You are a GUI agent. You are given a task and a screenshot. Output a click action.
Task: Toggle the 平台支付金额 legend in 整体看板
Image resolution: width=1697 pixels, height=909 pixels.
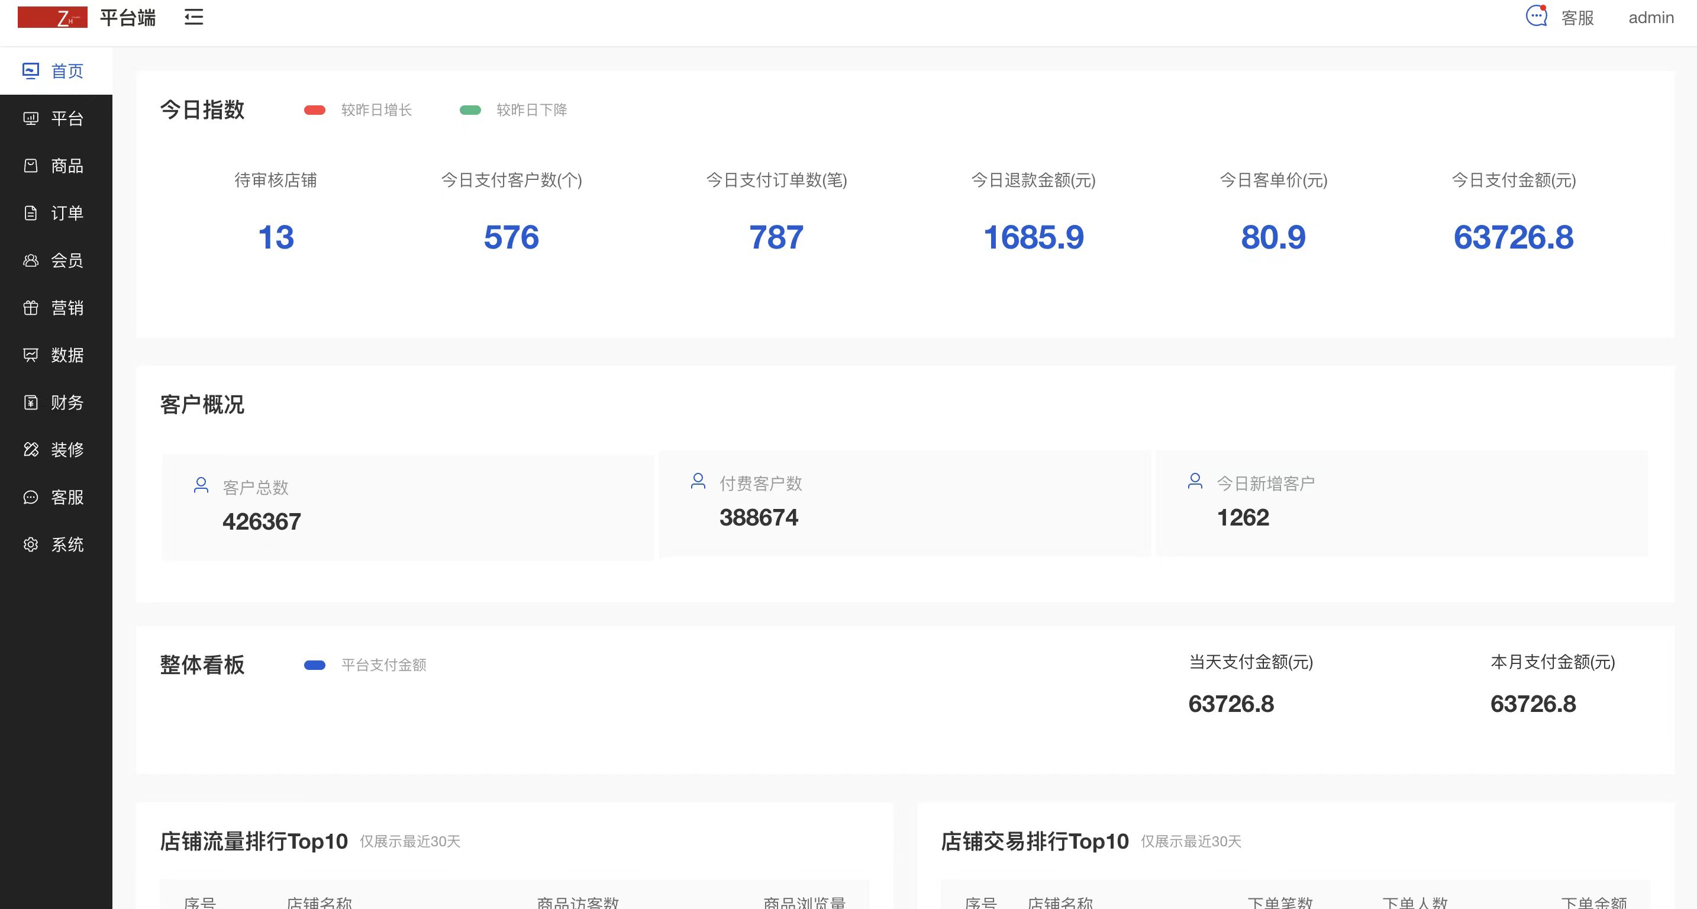coord(315,665)
